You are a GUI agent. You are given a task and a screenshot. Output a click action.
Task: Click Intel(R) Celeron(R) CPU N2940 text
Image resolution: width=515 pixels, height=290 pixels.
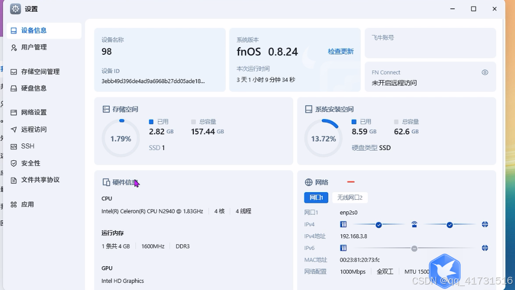click(152, 211)
